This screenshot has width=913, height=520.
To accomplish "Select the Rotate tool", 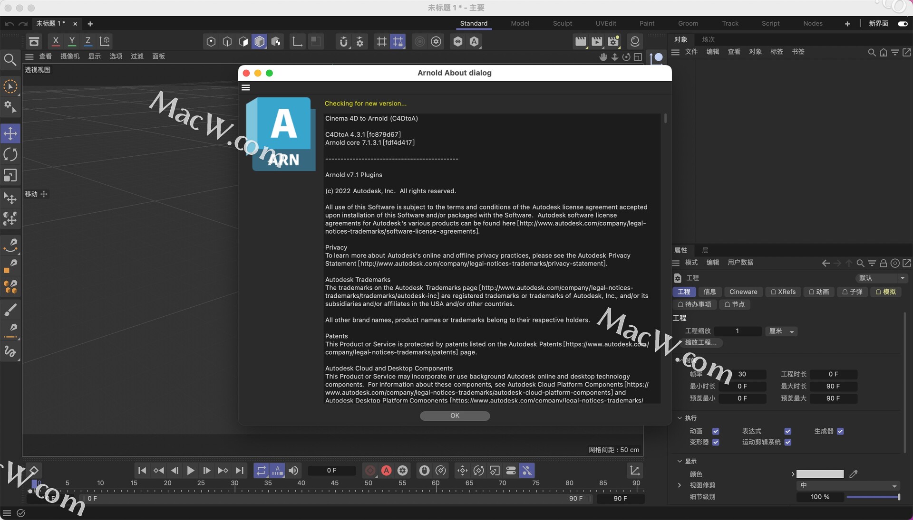I will [10, 155].
